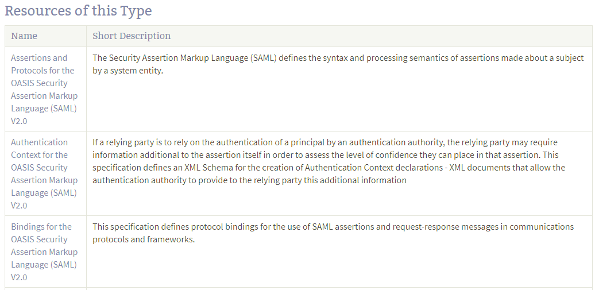Click the Resources of this Type heading
The width and height of the screenshot is (595, 290).
[78, 10]
